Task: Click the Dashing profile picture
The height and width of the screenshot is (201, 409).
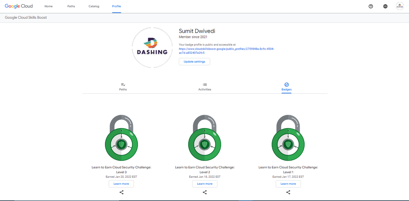Action: pyautogui.click(x=152, y=48)
